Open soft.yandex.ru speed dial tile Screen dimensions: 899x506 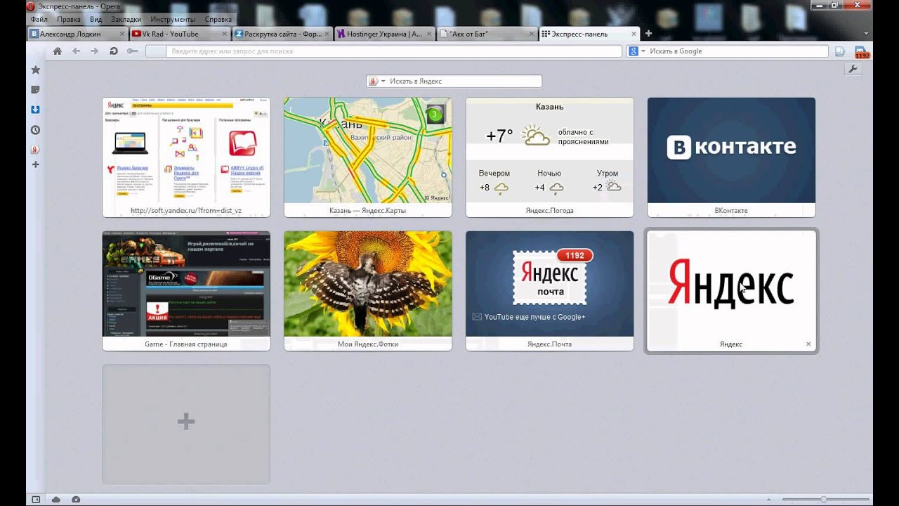click(186, 157)
